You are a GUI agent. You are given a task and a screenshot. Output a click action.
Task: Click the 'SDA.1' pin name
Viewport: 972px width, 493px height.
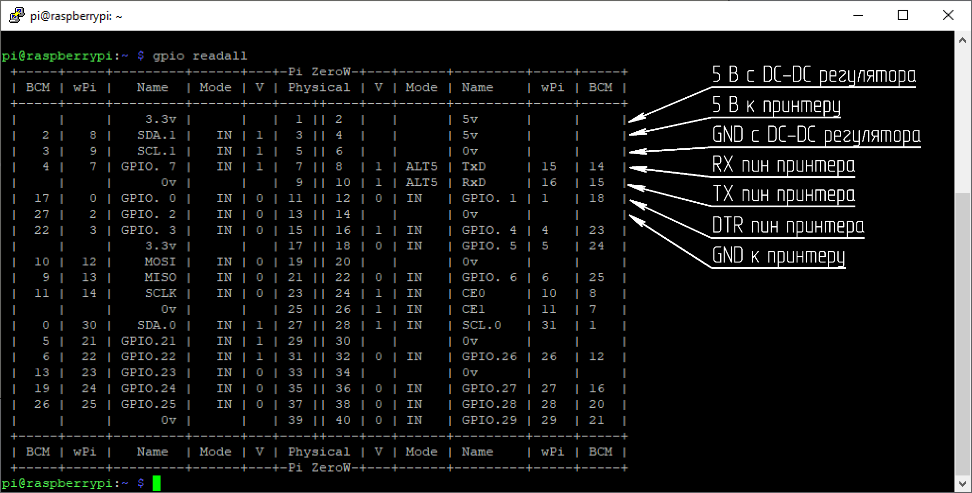point(156,135)
